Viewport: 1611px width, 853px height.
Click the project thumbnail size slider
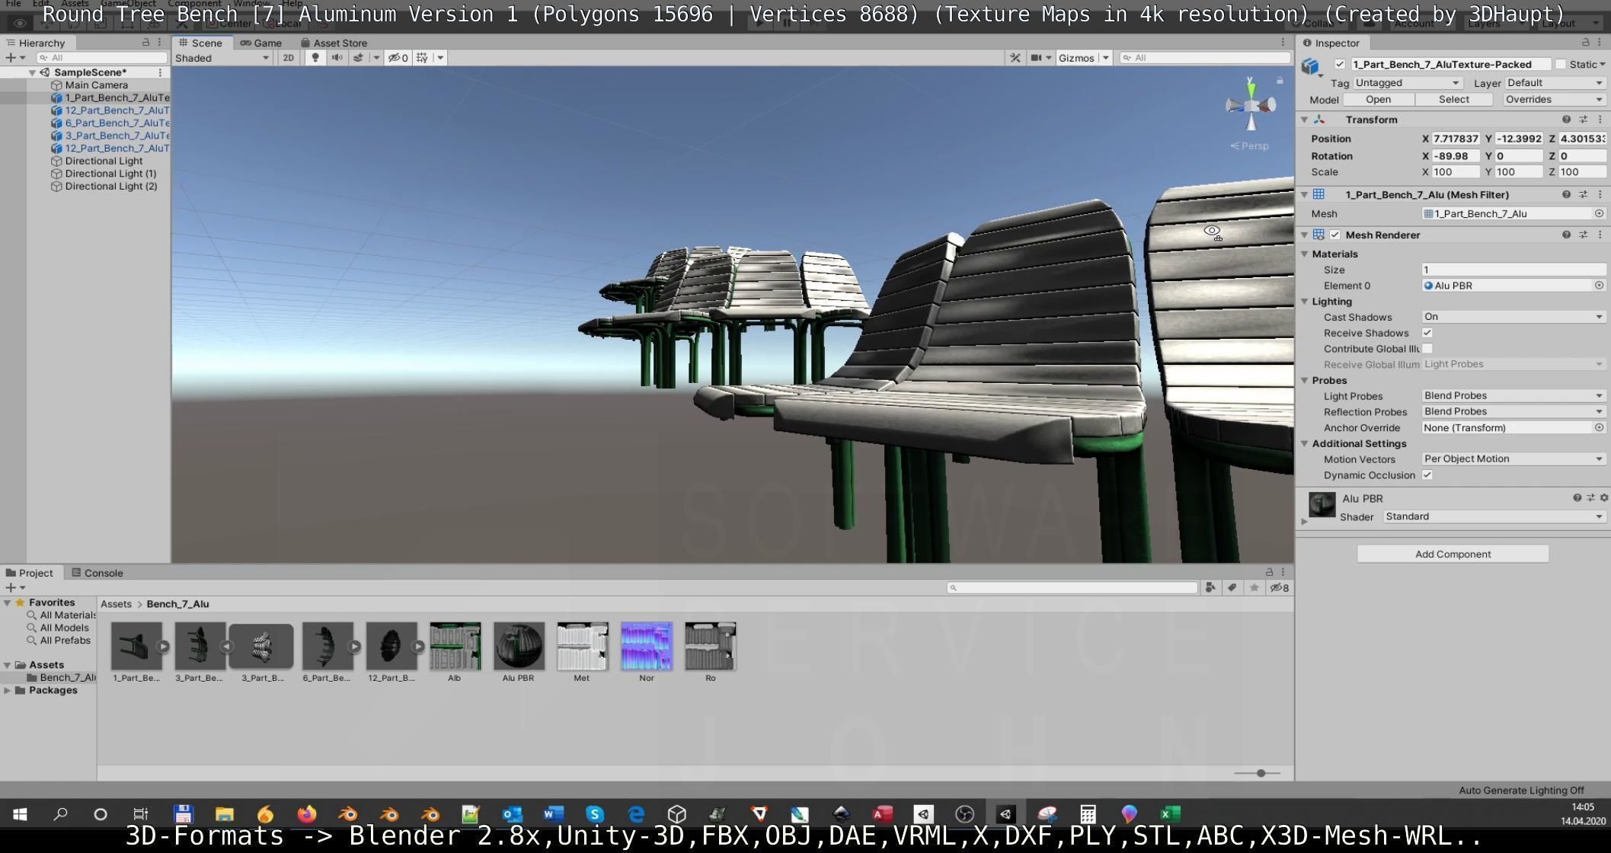click(1261, 773)
